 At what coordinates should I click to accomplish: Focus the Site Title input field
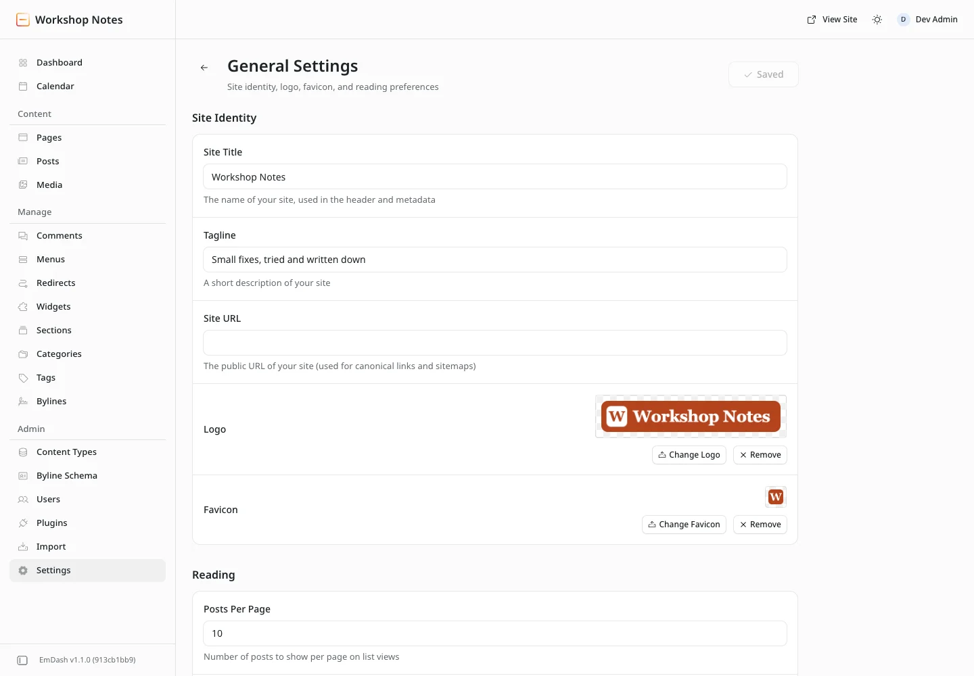495,176
